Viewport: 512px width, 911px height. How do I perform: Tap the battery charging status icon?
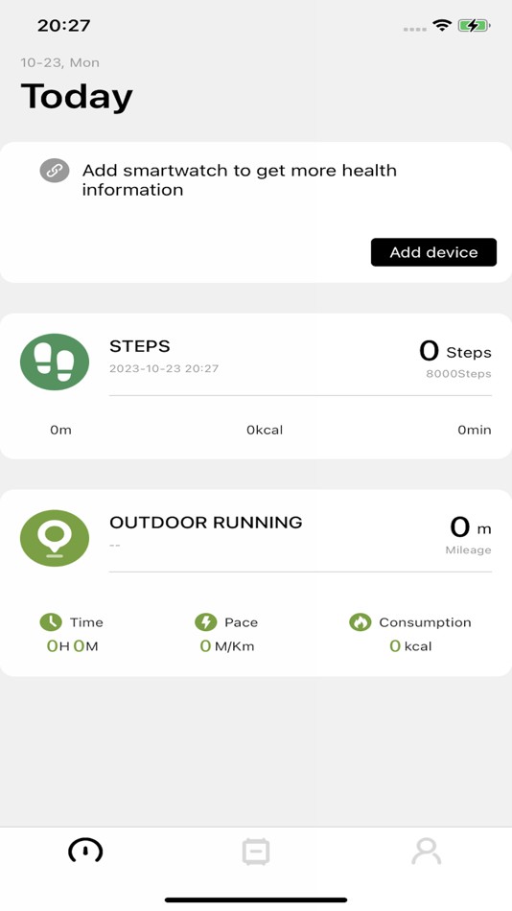(475, 25)
